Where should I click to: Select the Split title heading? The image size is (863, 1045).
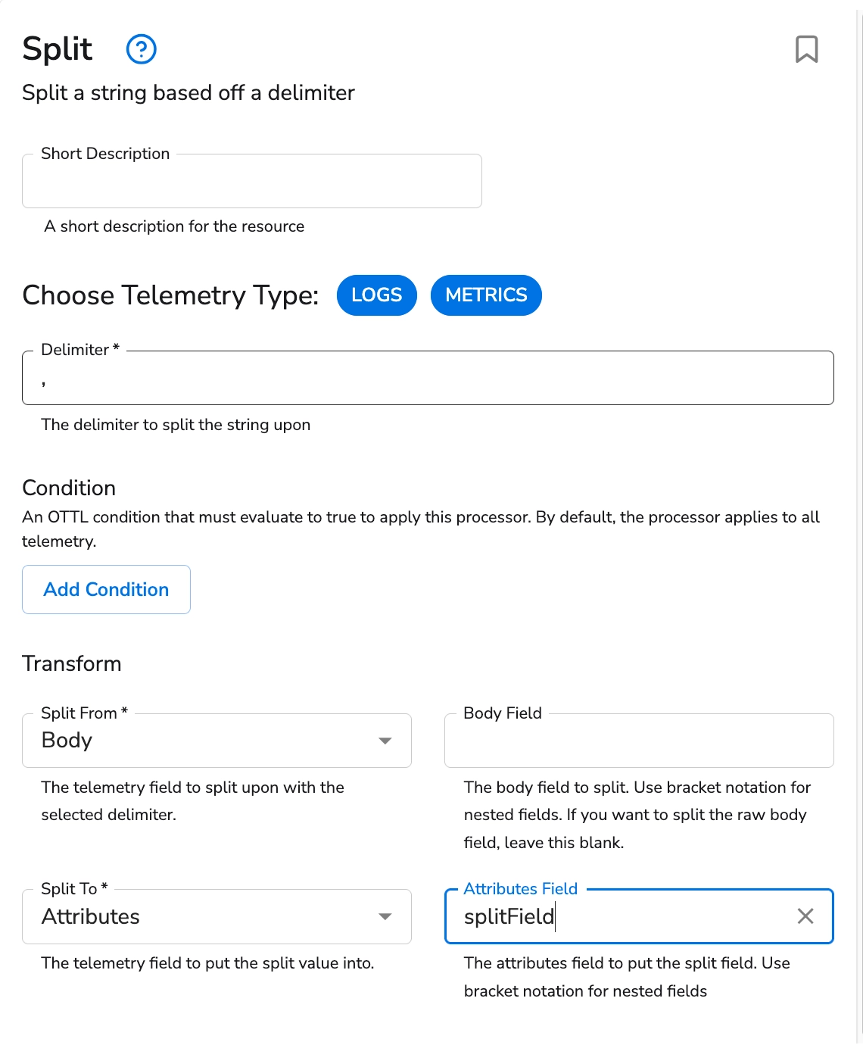point(57,48)
